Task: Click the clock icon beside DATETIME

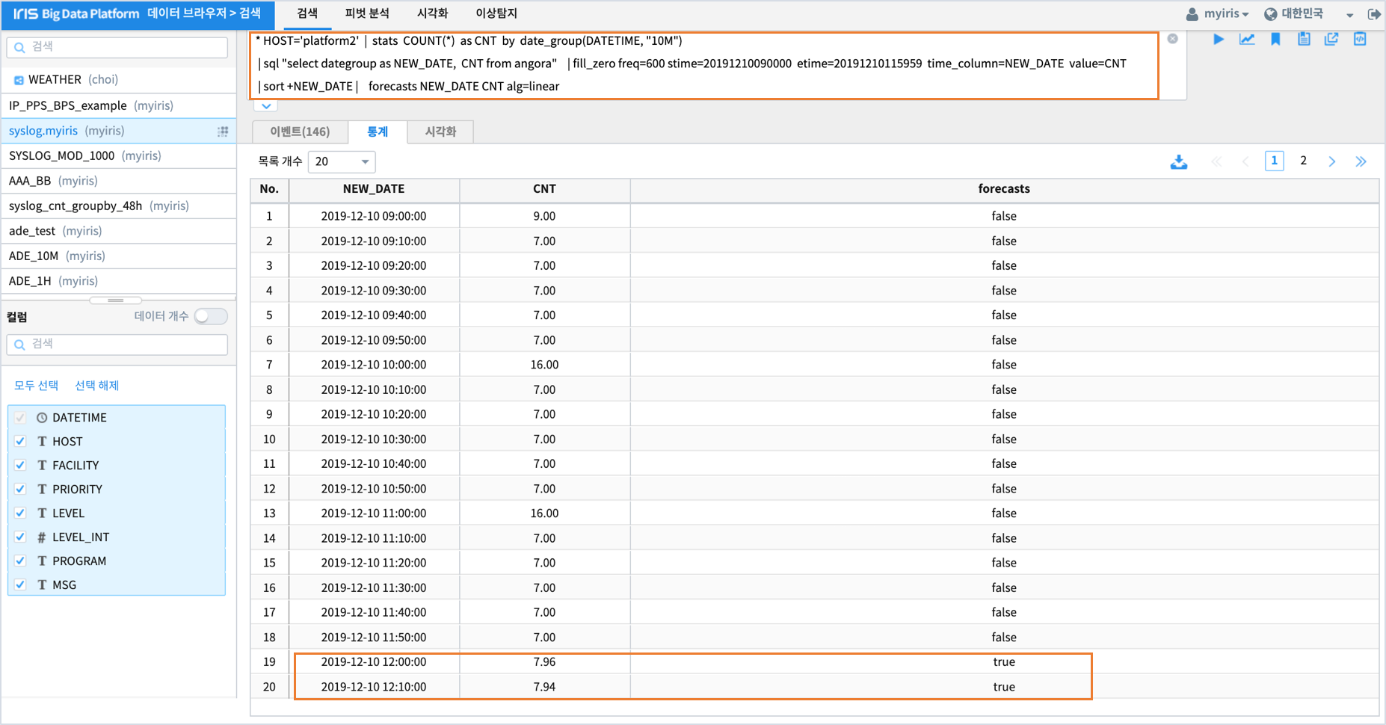Action: tap(42, 418)
